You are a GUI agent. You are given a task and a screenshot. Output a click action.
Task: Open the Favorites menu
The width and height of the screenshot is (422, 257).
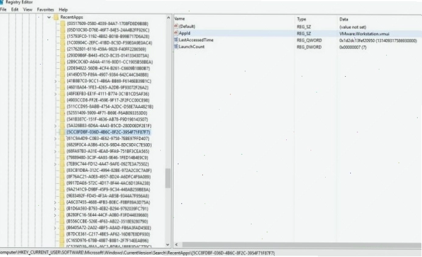click(46, 9)
